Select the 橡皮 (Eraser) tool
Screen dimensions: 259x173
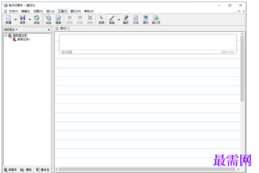pos(126,20)
